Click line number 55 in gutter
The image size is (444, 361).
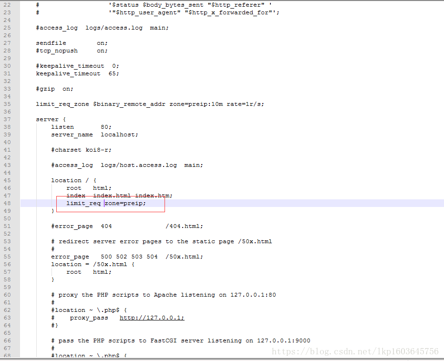[7, 257]
